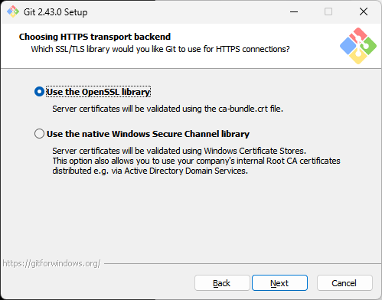Image resolution: width=382 pixels, height=300 pixels.
Task: Minimize the Git Setup window
Action: pos(294,11)
